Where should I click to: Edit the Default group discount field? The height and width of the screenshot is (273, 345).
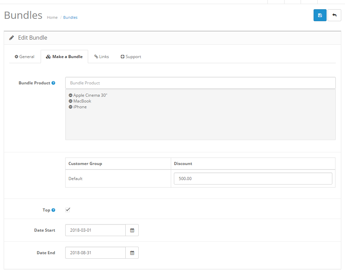[253, 179]
